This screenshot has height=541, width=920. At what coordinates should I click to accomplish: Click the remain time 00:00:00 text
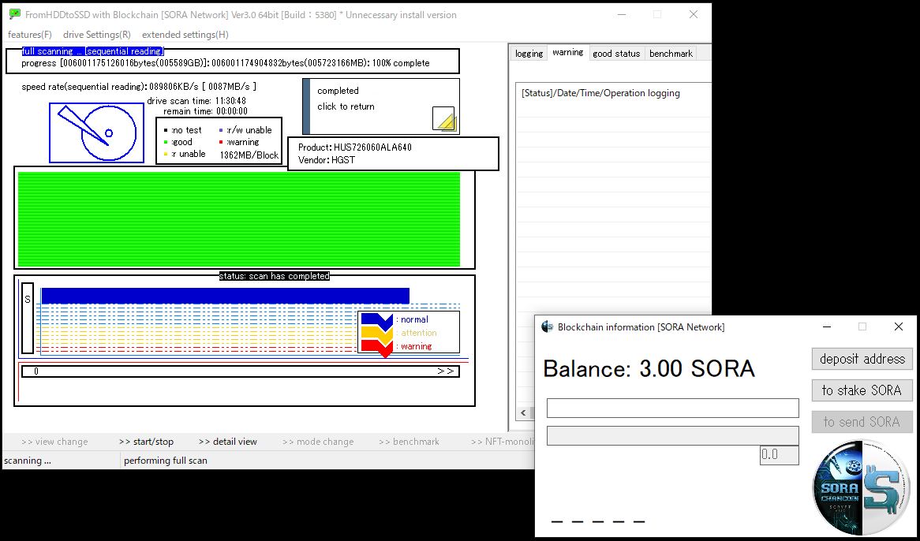tap(205, 111)
